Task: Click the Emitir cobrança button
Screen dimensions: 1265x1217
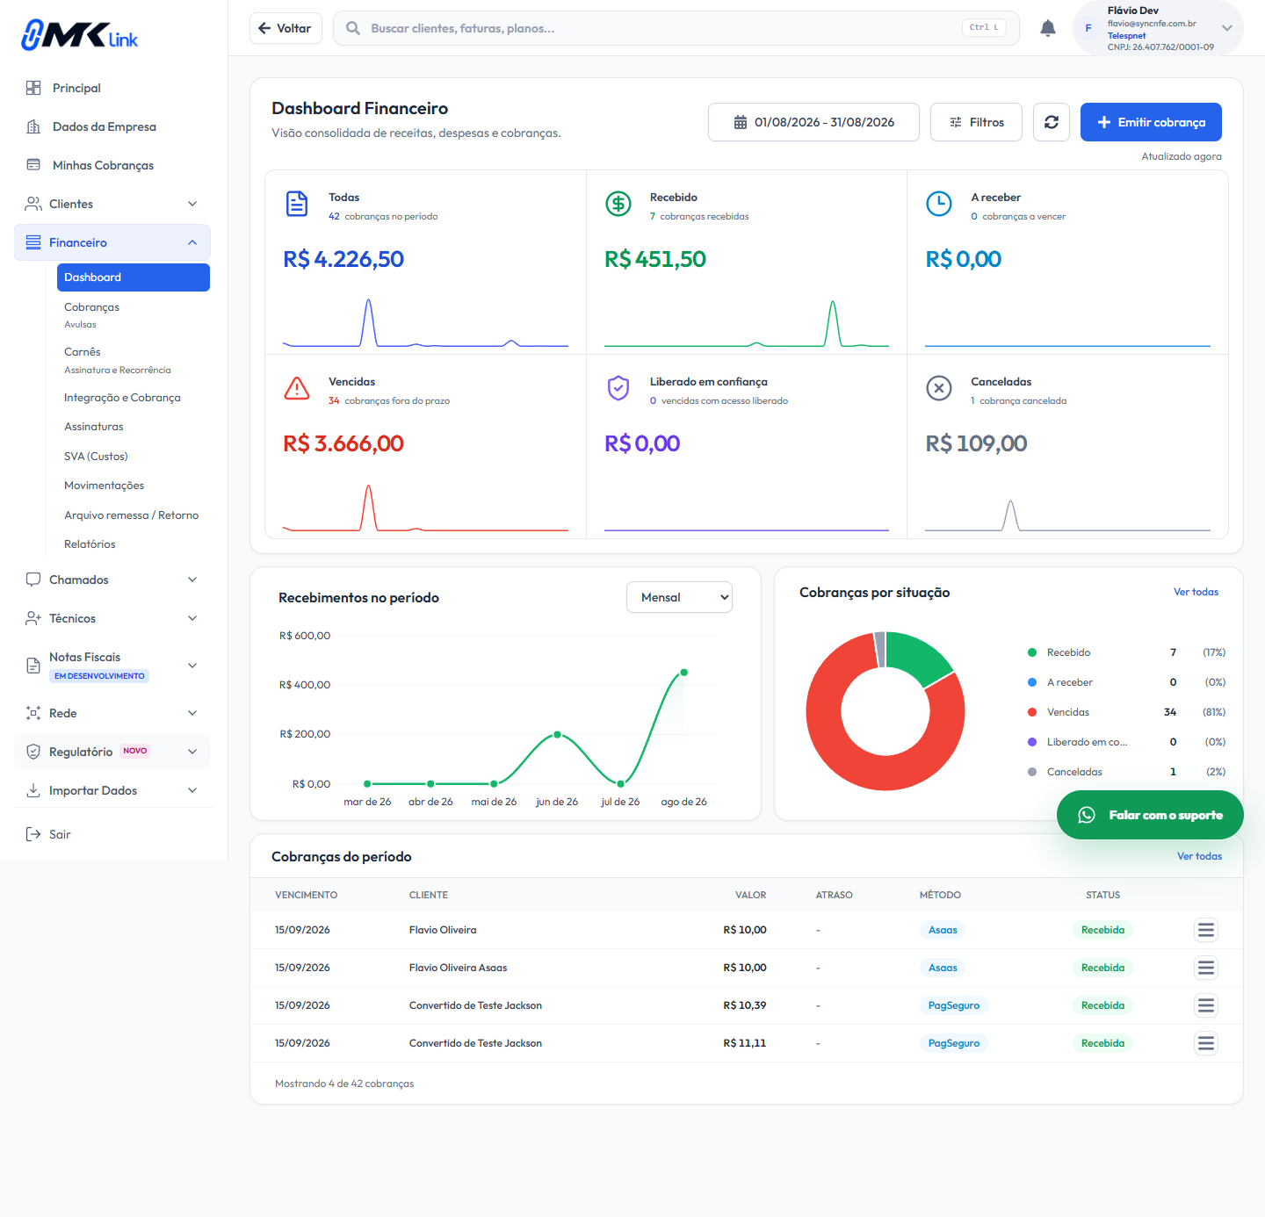Action: [x=1151, y=122]
